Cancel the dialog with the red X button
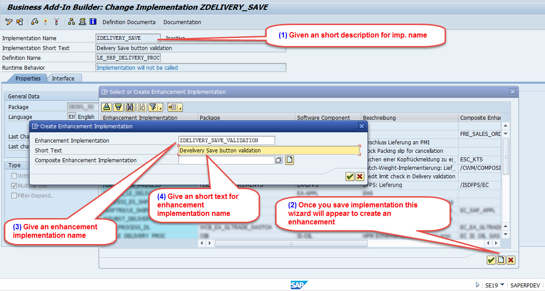Image resolution: width=545 pixels, height=291 pixels. pyautogui.click(x=360, y=176)
